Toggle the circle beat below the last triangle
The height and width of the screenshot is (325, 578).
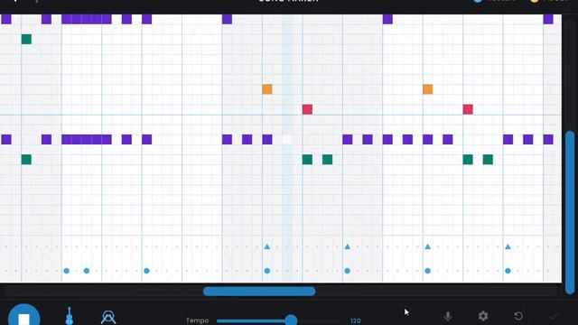(x=508, y=271)
